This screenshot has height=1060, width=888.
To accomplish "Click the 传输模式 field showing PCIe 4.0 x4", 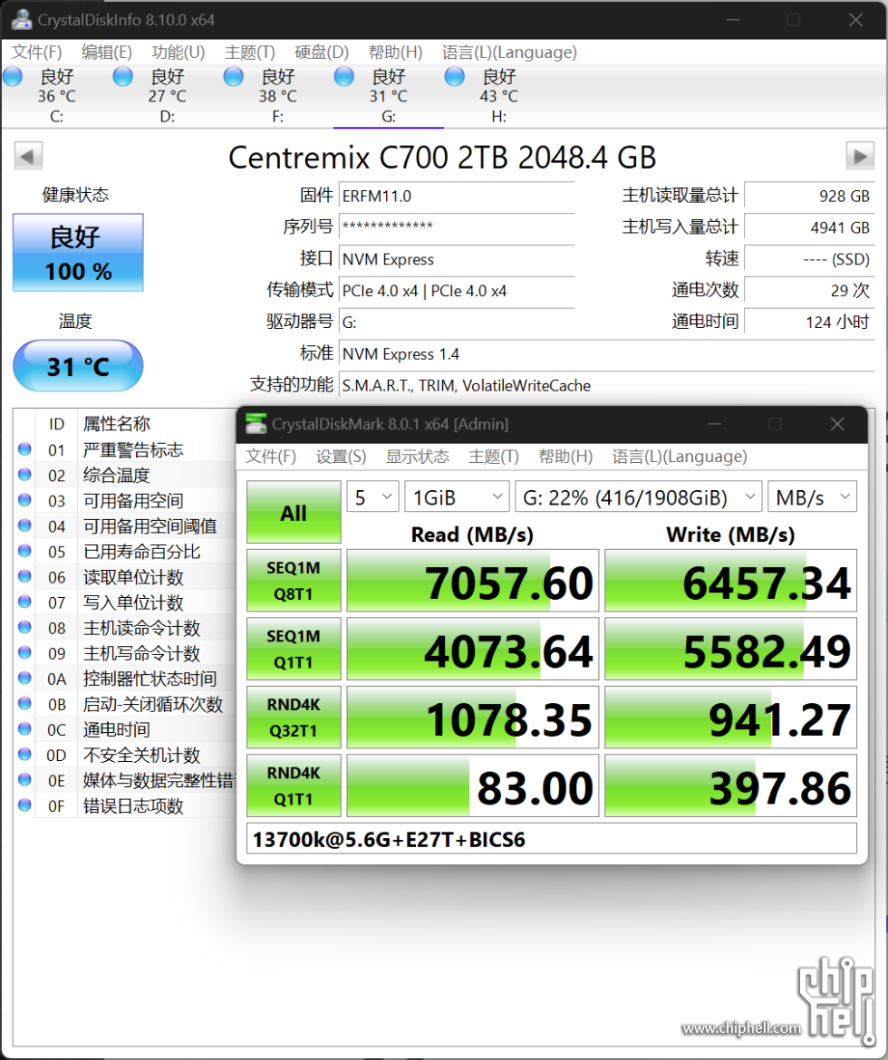I will (x=457, y=291).
